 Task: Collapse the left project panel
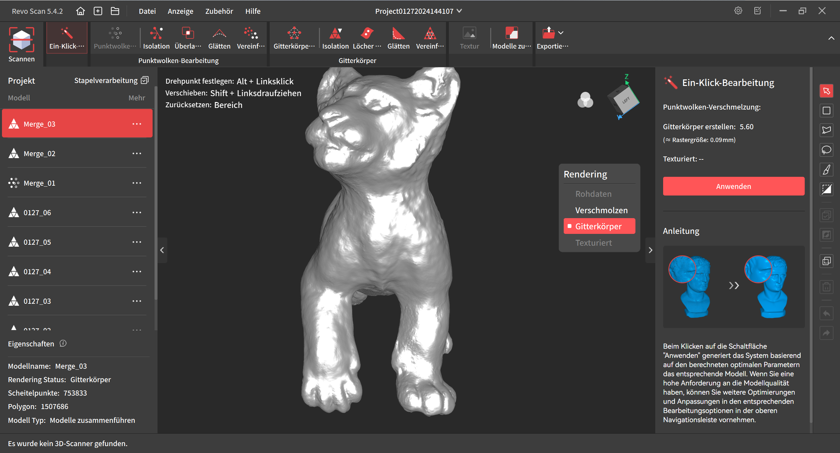162,250
